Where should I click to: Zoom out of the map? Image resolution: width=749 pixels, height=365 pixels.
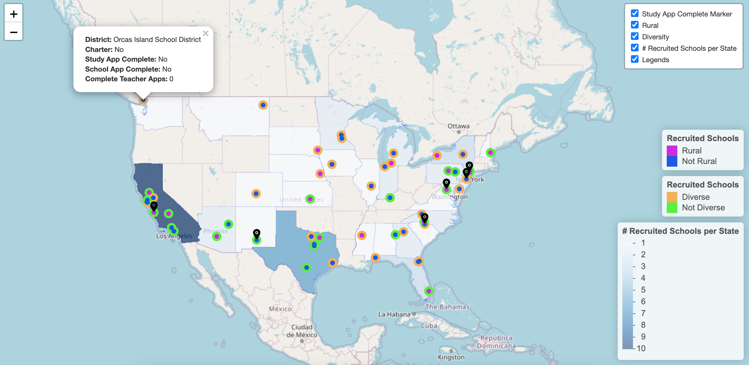click(14, 31)
